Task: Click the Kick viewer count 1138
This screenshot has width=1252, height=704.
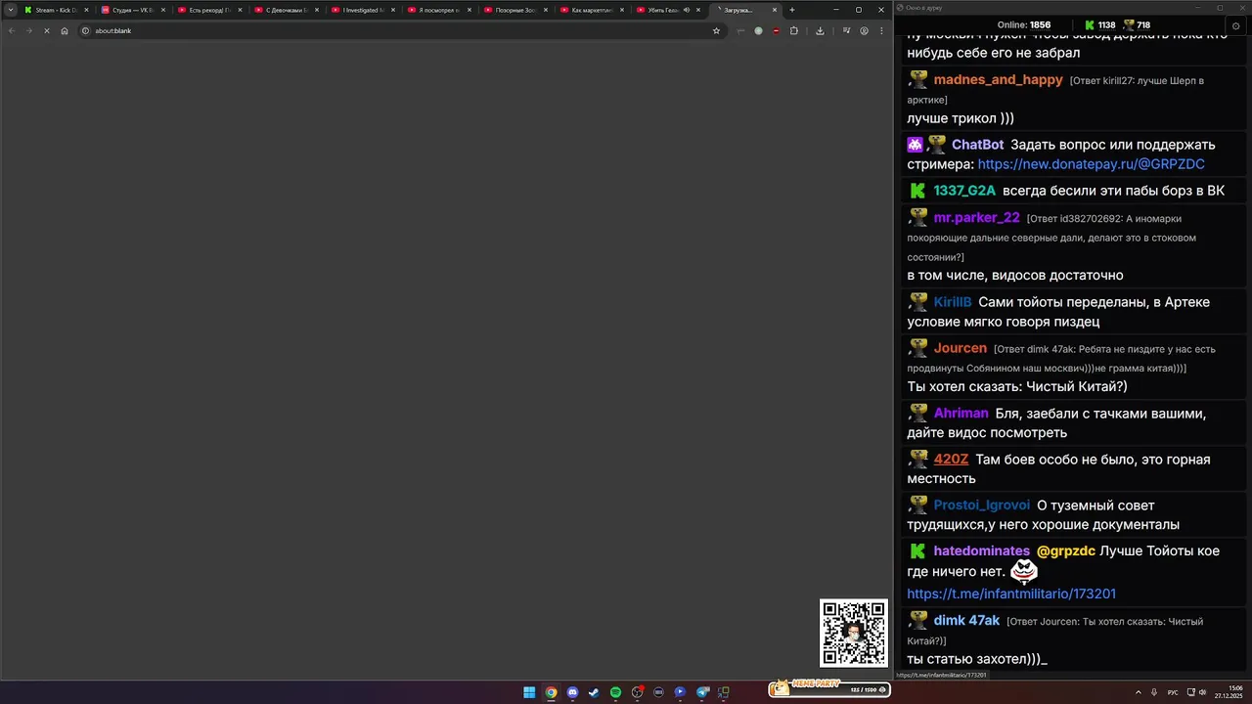Action: [1099, 25]
